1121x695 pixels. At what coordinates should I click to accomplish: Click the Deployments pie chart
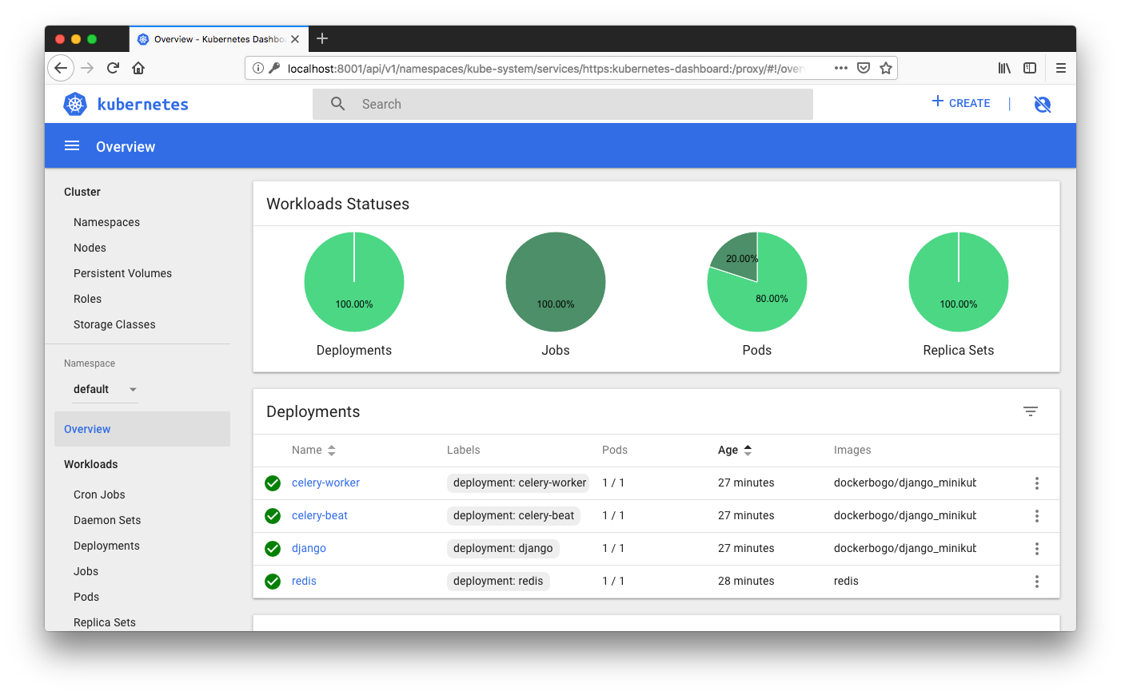coord(354,282)
